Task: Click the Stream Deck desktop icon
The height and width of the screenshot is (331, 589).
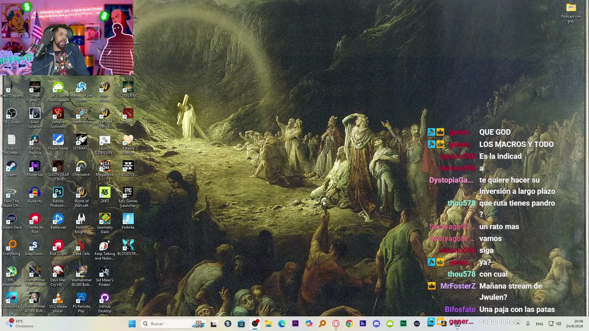Action: click(x=12, y=222)
